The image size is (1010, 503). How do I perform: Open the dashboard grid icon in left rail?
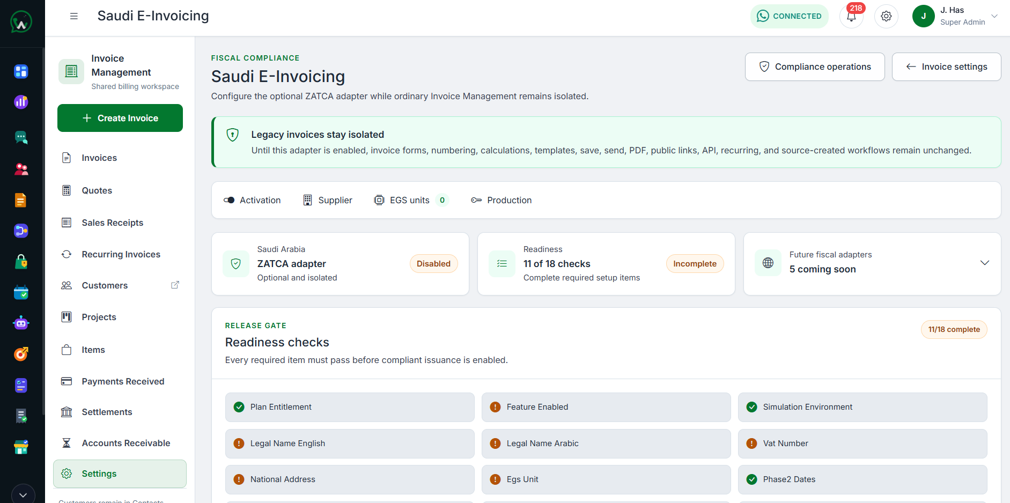pyautogui.click(x=21, y=71)
